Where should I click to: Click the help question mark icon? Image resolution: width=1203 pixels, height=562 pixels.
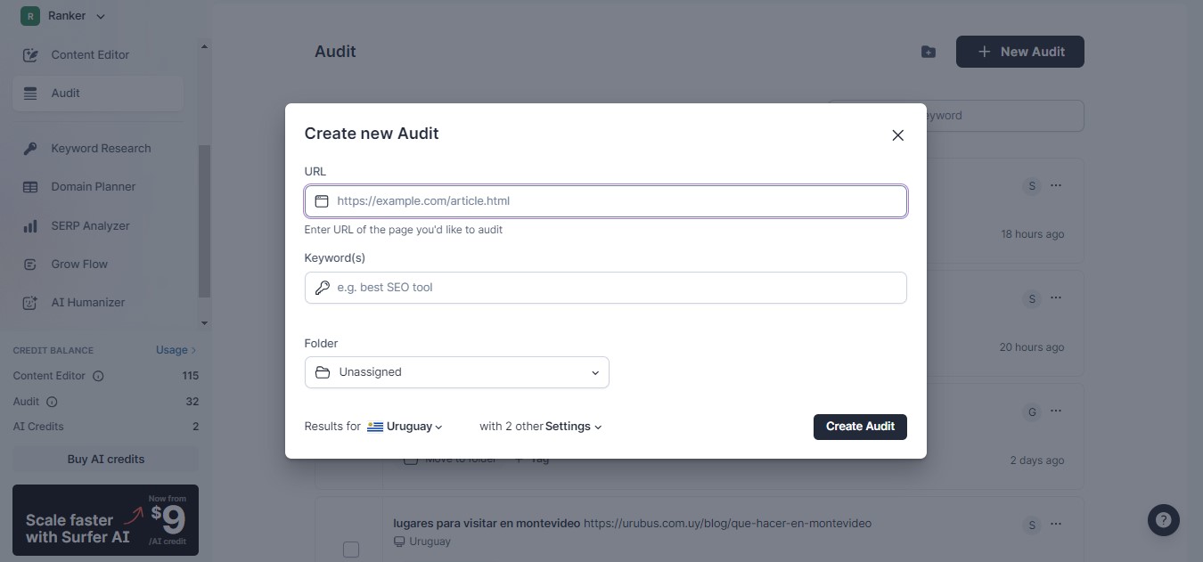[1163, 520]
